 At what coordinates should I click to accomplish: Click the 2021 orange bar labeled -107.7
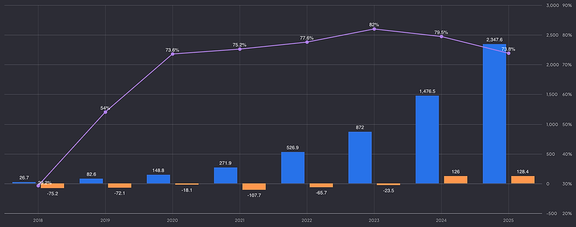[x=254, y=187]
